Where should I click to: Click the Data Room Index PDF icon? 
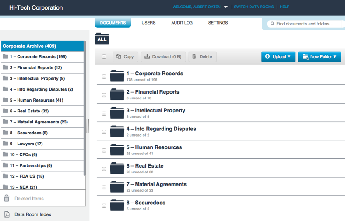pyautogui.click(x=7, y=214)
